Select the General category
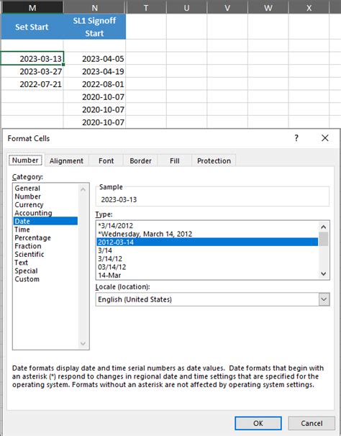 (45, 189)
